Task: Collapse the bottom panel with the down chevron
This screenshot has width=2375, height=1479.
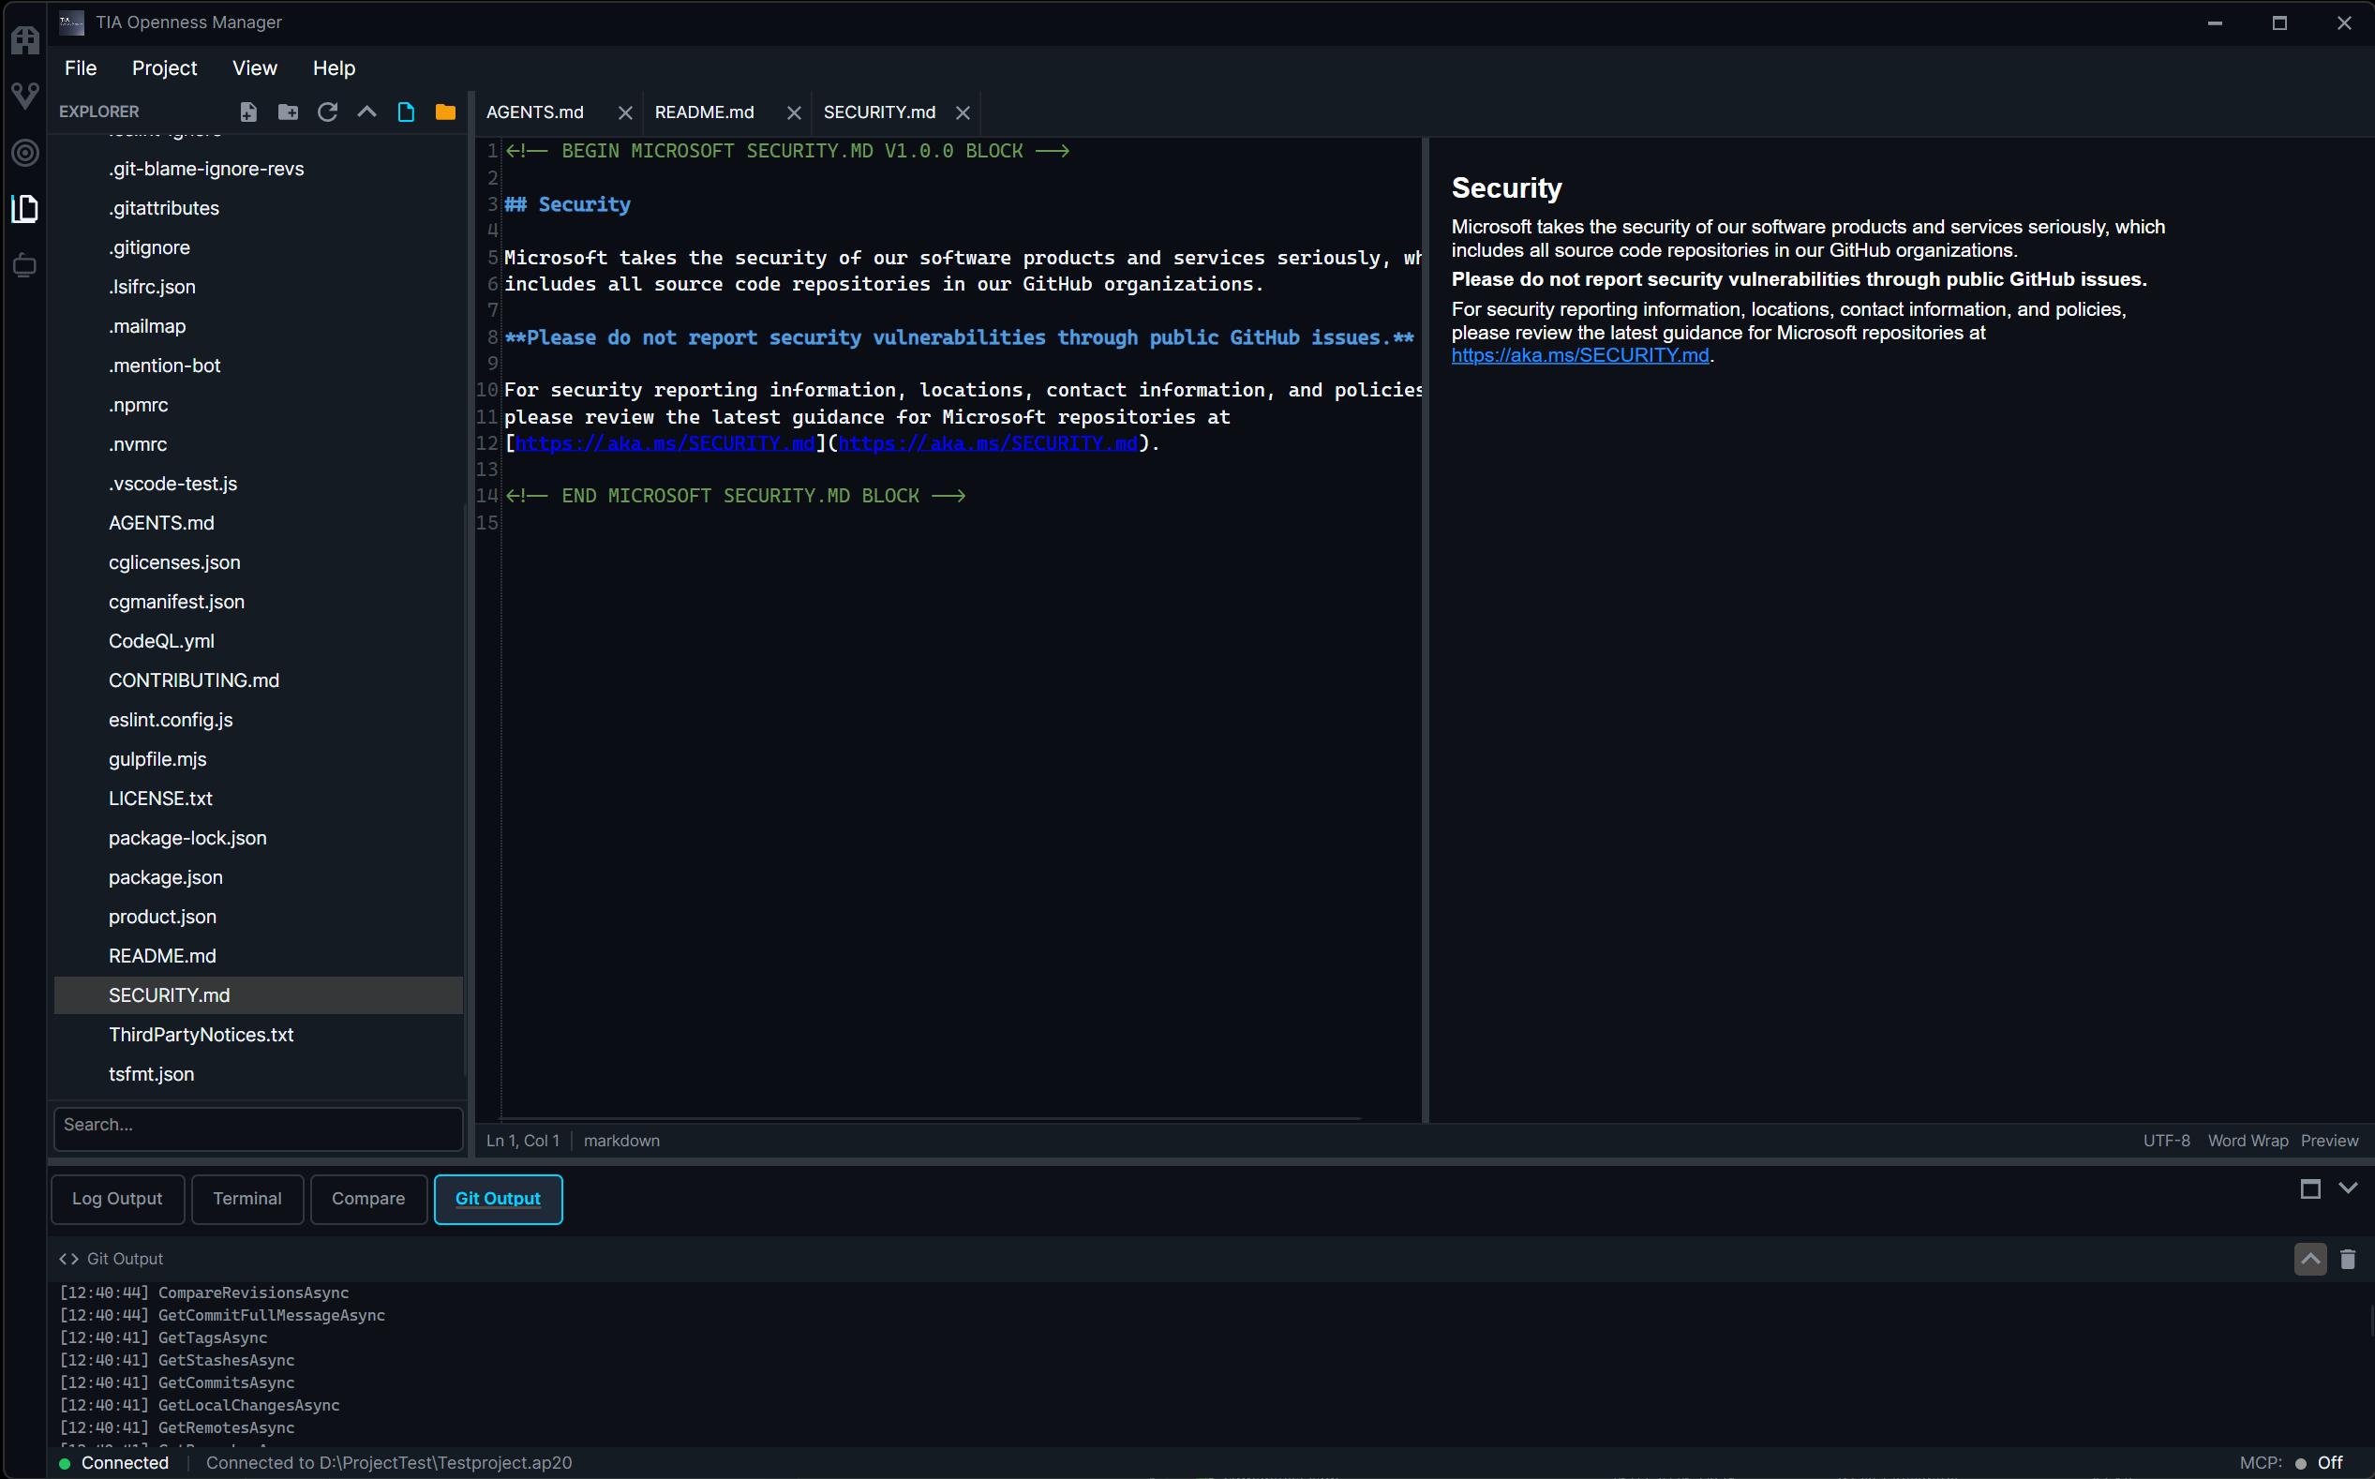Action: [x=2348, y=1188]
